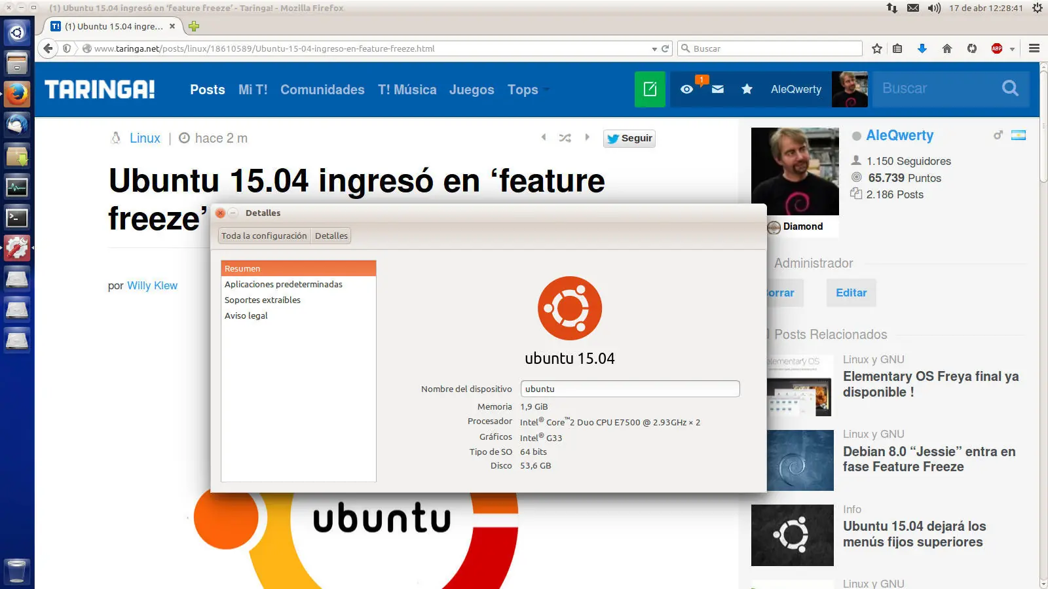Click AleQwerty in the header bar
The image size is (1048, 589).
tap(796, 89)
